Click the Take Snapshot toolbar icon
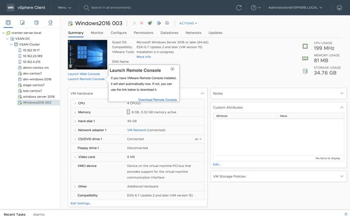This screenshot has height=218, width=350. 167,23
